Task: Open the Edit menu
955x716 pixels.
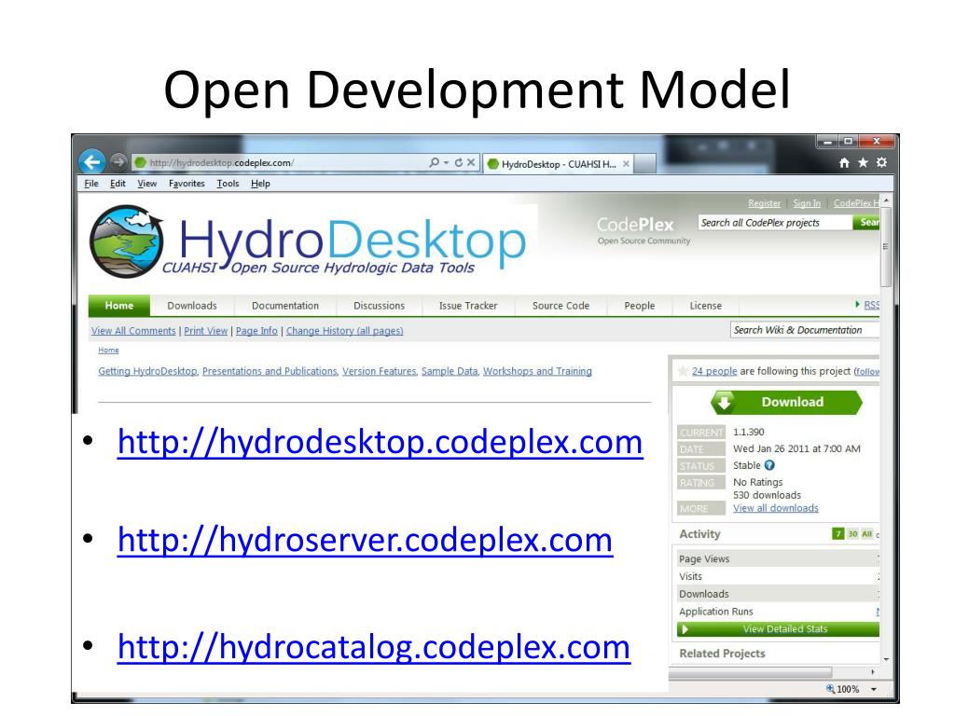Action: click(118, 184)
